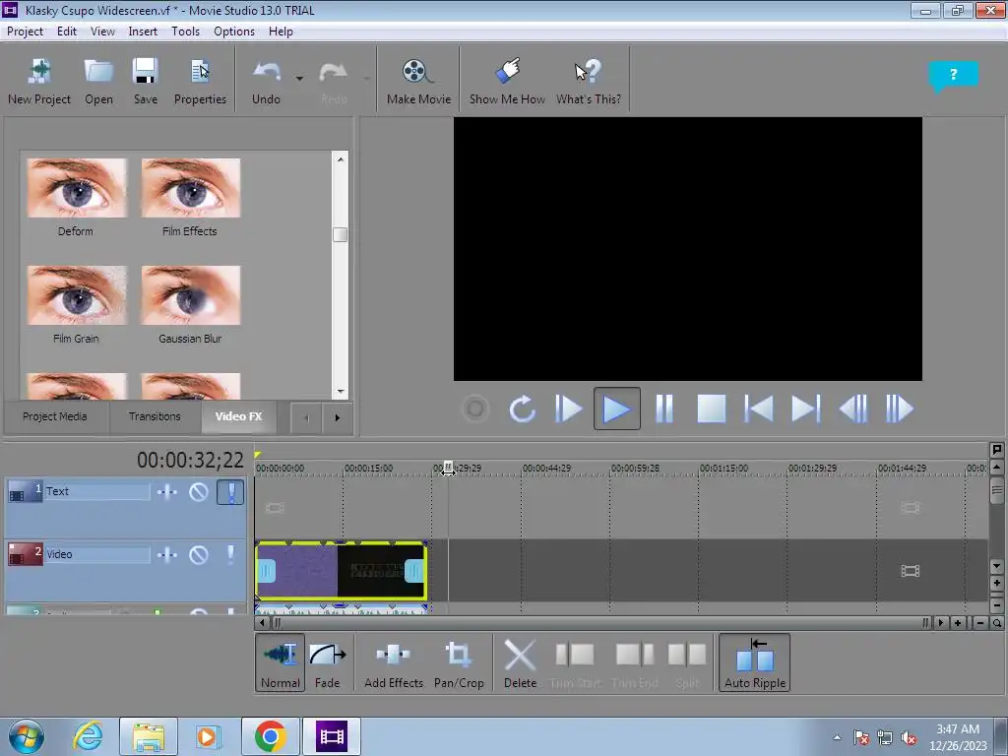The image size is (1008, 756).
Task: Open the Insert menu
Action: coord(143,31)
